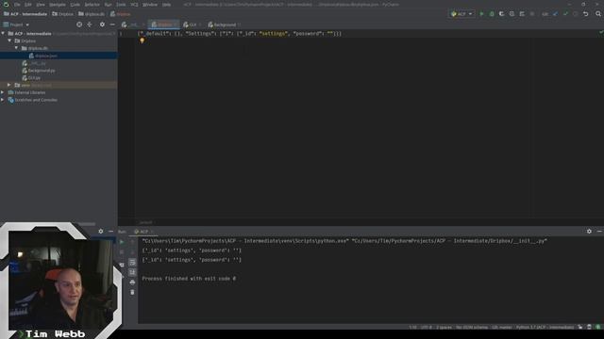Click into the JSON editor line 1 text
604x339 pixels.
pos(239,34)
